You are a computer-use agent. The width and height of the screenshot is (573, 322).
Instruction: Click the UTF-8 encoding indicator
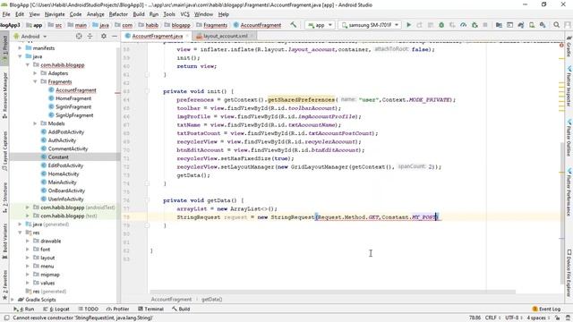(x=514, y=318)
